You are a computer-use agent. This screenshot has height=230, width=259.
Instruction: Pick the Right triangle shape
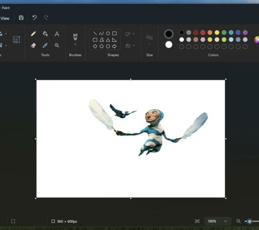(x=114, y=40)
